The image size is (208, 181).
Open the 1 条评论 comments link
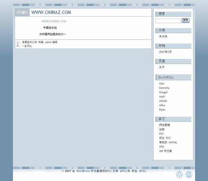tap(27, 46)
